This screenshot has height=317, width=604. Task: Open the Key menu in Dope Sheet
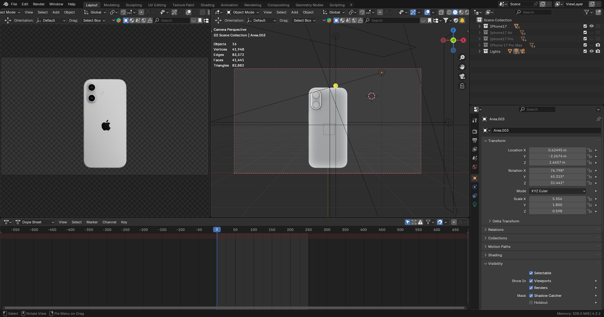pos(124,222)
